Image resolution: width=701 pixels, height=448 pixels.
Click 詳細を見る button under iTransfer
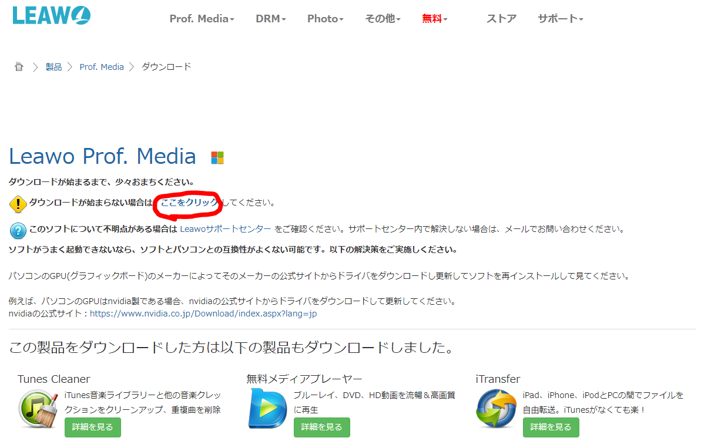coord(551,427)
